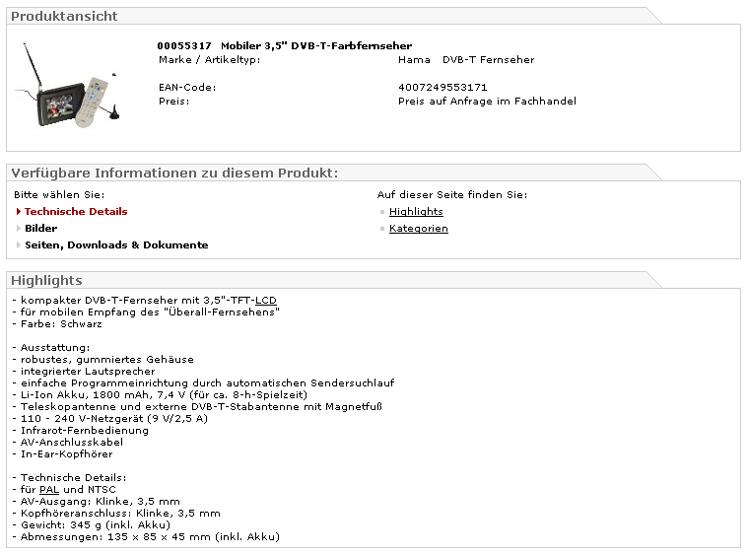
Task: Select the Produktansicht section header
Action: 64,16
